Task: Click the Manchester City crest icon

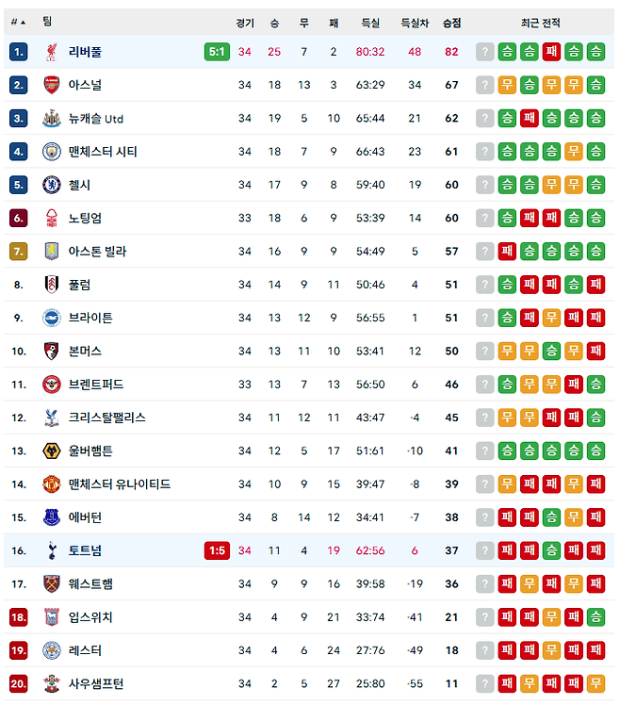Action: (52, 152)
